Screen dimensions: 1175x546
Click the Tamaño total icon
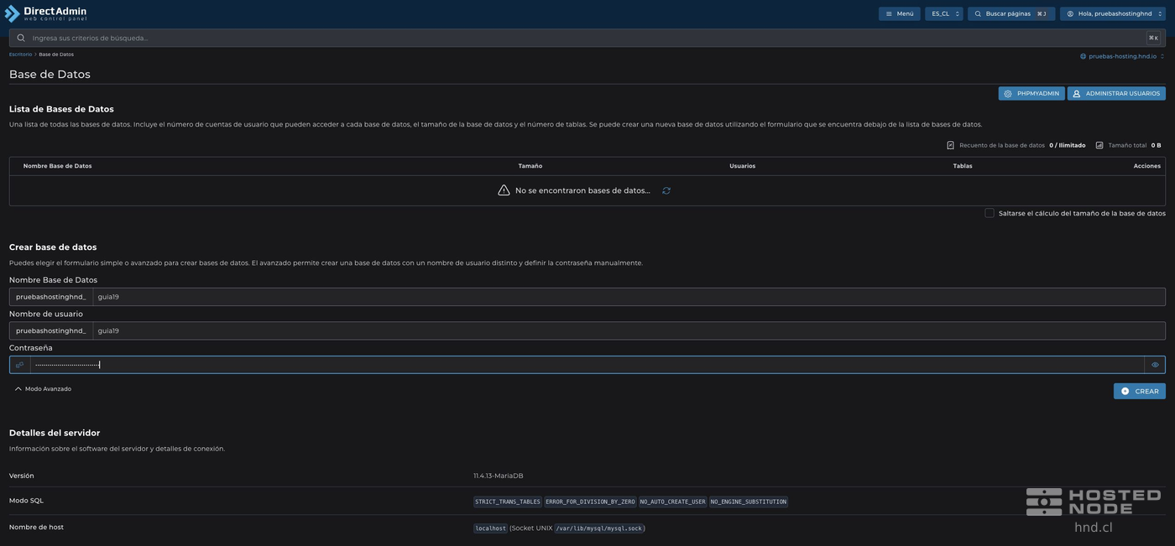1099,145
